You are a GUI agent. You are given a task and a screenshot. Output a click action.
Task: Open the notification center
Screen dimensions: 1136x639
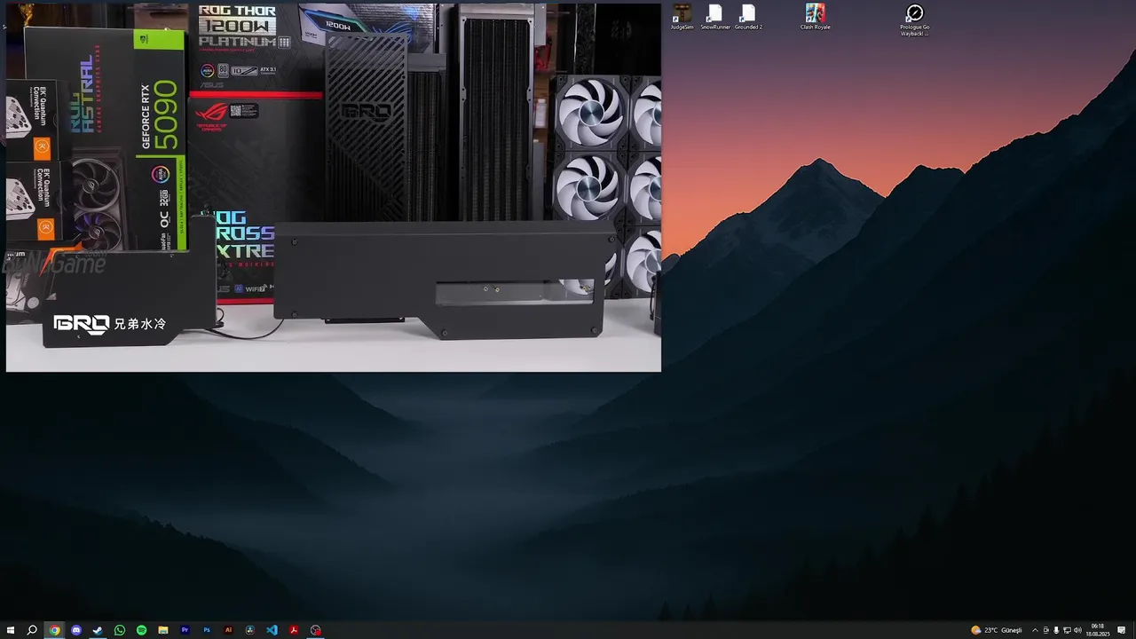(1122, 630)
